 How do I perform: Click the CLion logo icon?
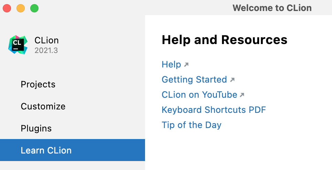18,45
